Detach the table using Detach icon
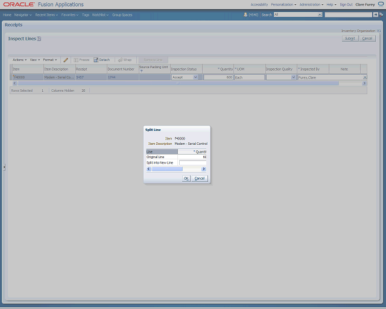This screenshot has width=386, height=309. tap(102, 60)
